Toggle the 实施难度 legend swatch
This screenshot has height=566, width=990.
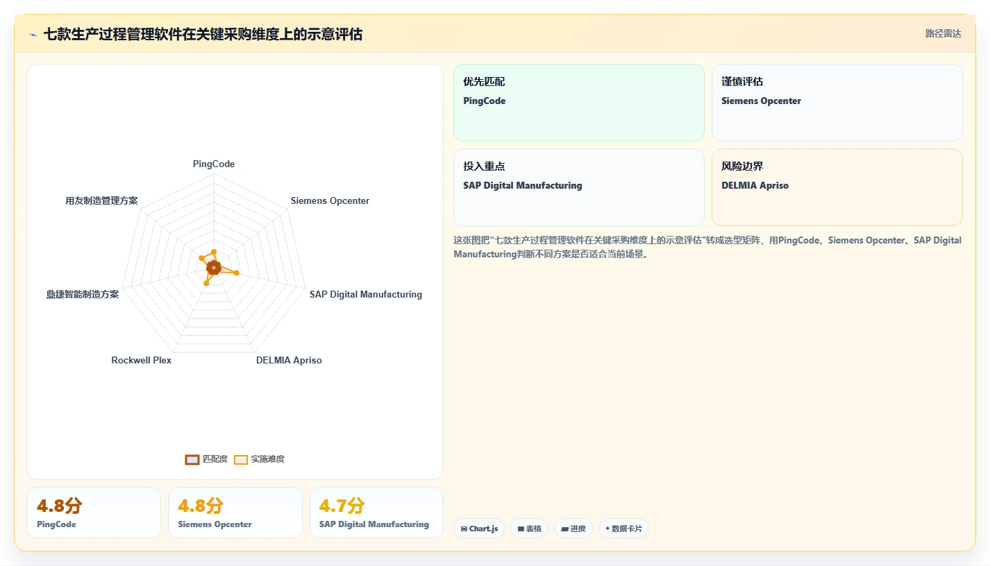click(x=241, y=459)
